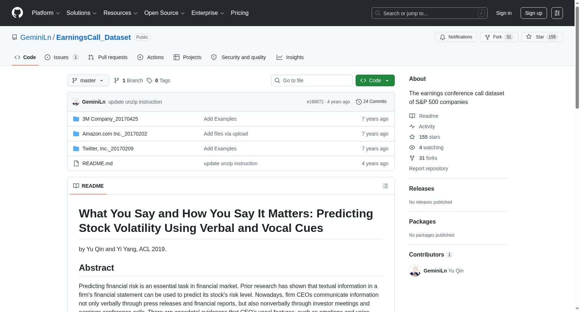580x312 pixels.
Task: Open the GitHub homepage logo
Action: click(x=17, y=13)
